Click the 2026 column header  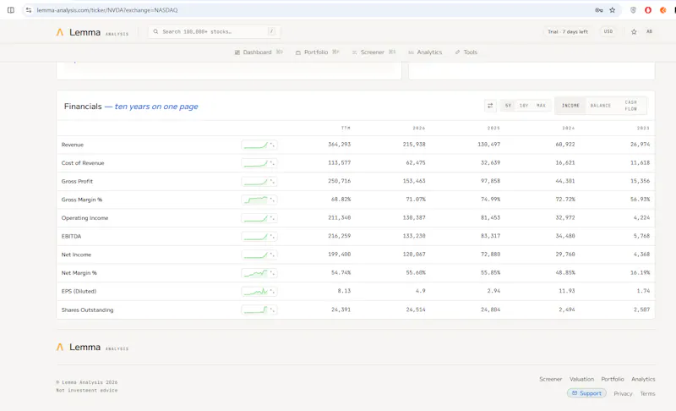pyautogui.click(x=418, y=128)
